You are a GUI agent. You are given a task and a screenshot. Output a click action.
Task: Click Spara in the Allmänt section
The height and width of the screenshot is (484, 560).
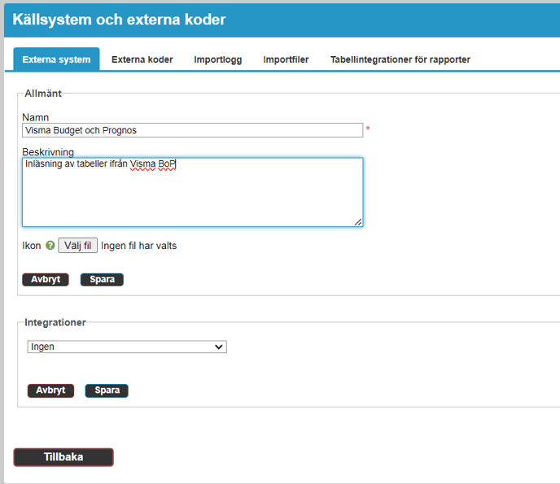click(102, 280)
